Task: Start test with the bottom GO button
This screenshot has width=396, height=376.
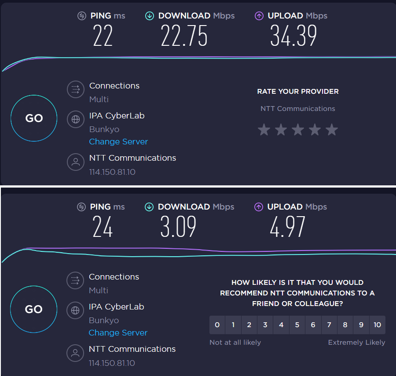Action: (x=33, y=309)
